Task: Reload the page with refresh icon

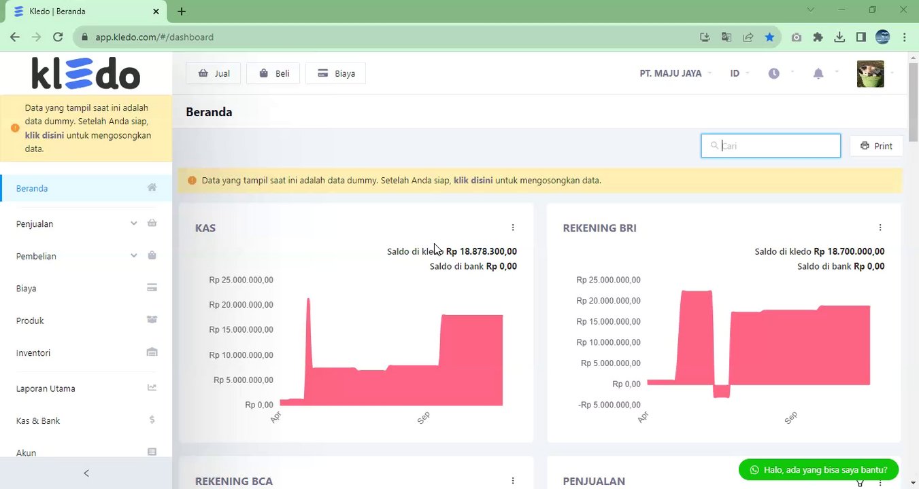Action: [x=58, y=37]
